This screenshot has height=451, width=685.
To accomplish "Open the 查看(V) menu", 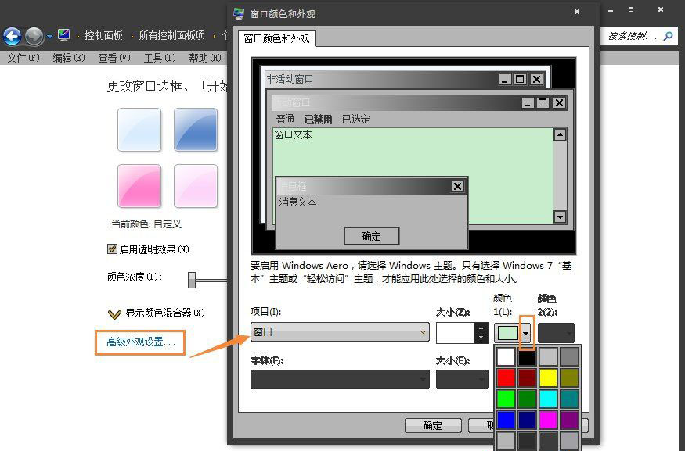I will (x=114, y=58).
